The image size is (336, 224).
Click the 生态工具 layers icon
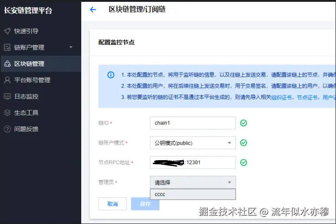[x=7, y=113]
